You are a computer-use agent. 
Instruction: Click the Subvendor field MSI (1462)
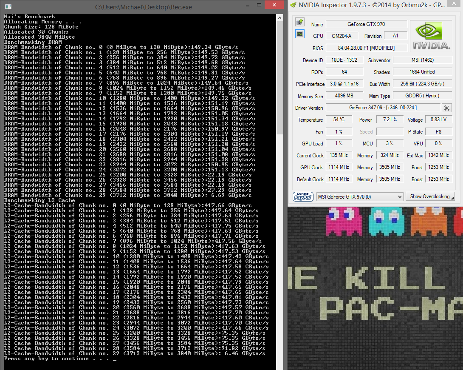(423, 60)
